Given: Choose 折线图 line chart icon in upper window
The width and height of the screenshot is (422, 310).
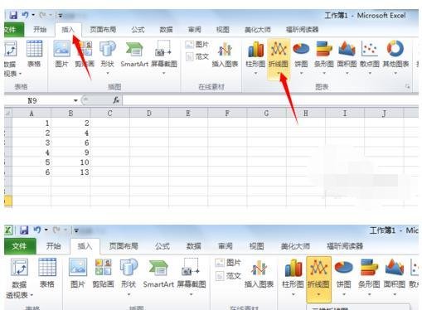Looking at the screenshot, I should (279, 49).
